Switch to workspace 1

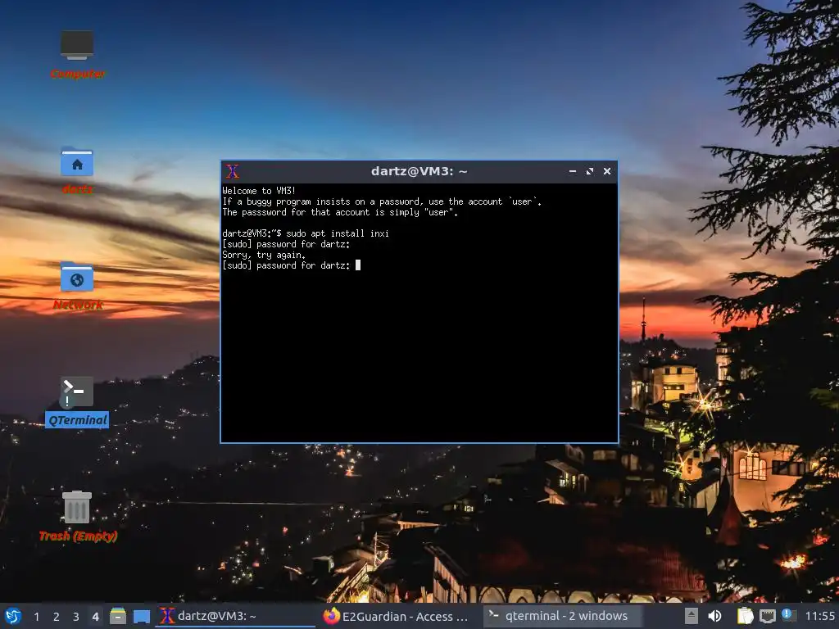tap(36, 617)
